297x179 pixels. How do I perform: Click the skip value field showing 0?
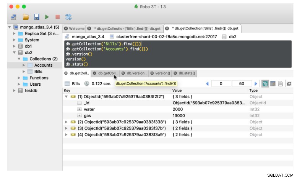click(221, 84)
